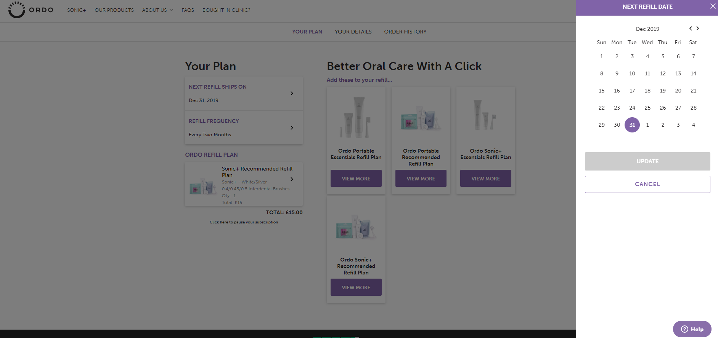Switch to Your Details tab
Screen dimensions: 718x338
[x=353, y=32]
